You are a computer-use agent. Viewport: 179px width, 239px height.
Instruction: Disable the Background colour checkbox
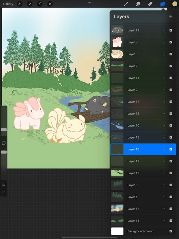coord(171,231)
